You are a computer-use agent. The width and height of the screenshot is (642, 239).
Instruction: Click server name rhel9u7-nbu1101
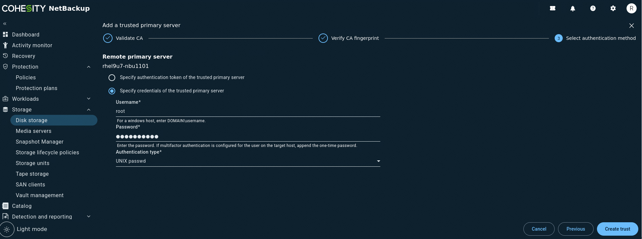[126, 66]
